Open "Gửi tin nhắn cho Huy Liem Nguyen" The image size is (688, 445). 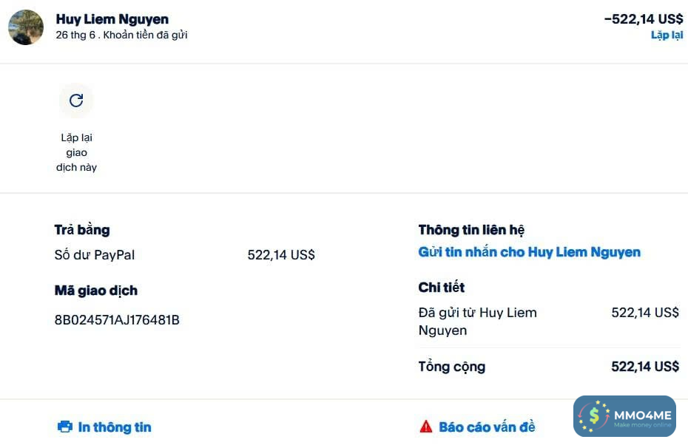point(529,252)
